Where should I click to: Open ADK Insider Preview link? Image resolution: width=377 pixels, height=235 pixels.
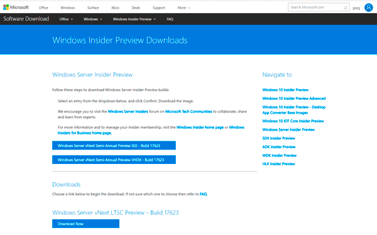(278, 147)
